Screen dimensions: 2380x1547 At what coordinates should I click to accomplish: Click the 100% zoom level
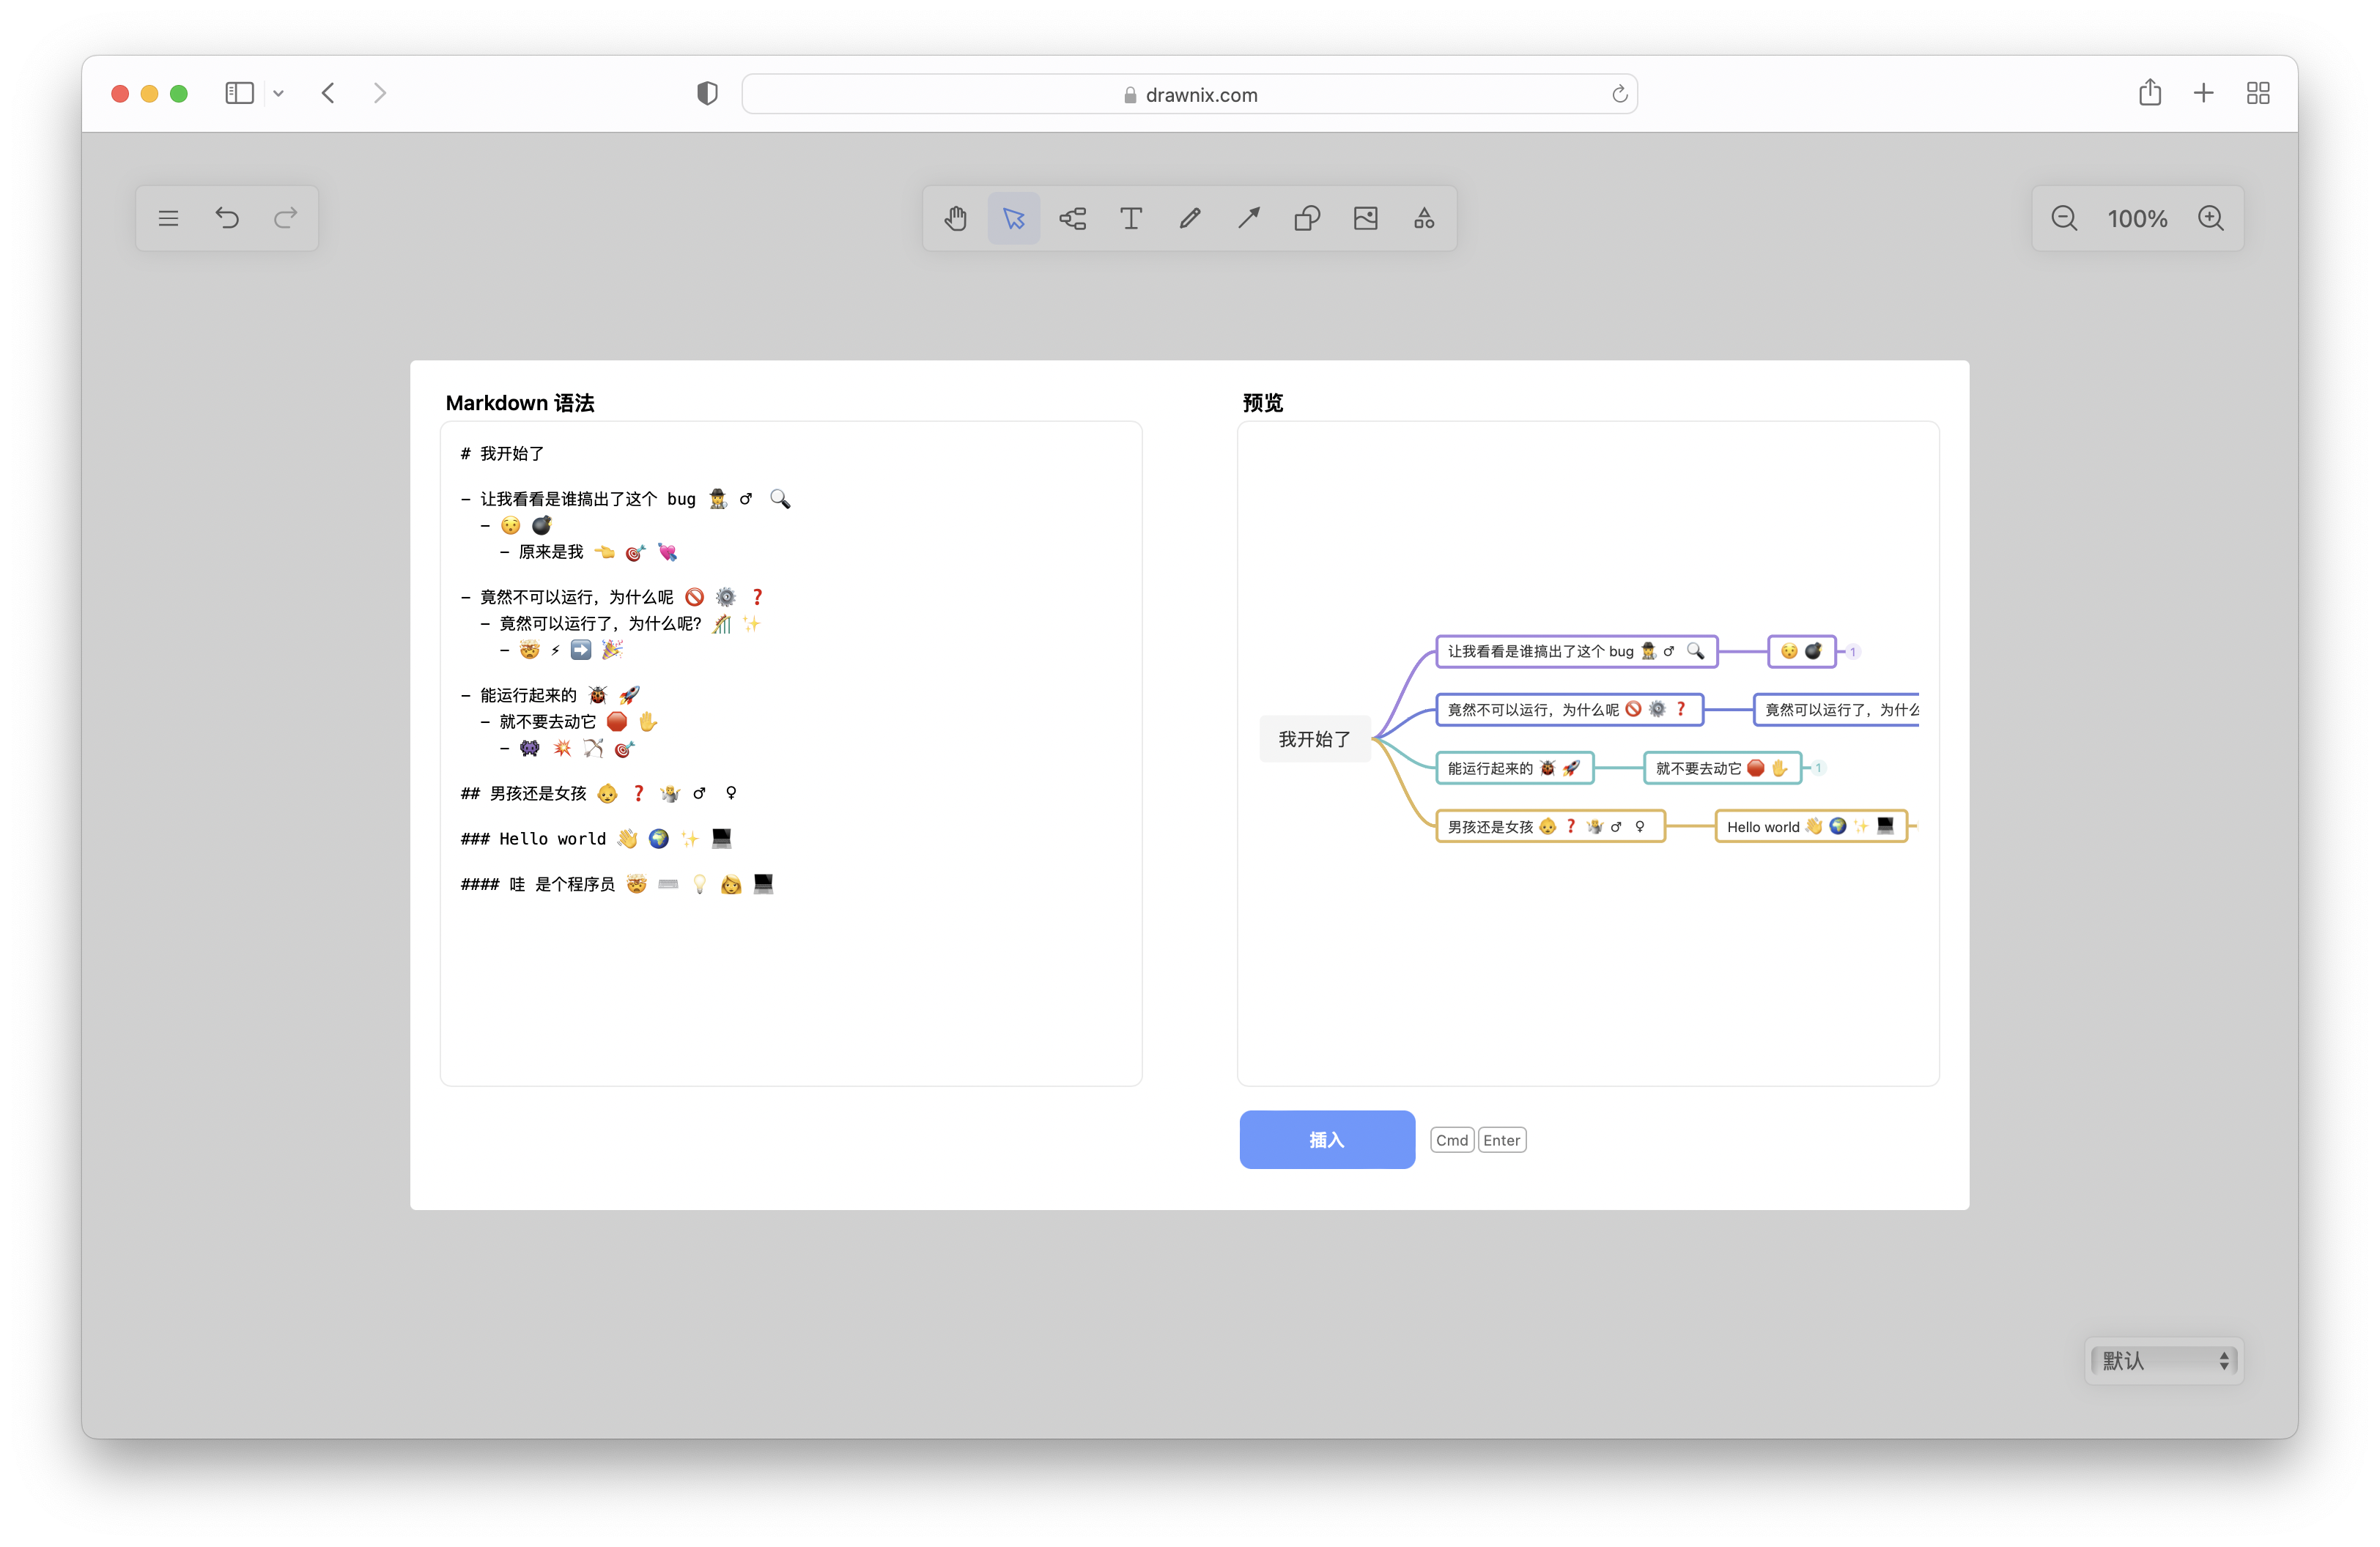tap(2137, 218)
